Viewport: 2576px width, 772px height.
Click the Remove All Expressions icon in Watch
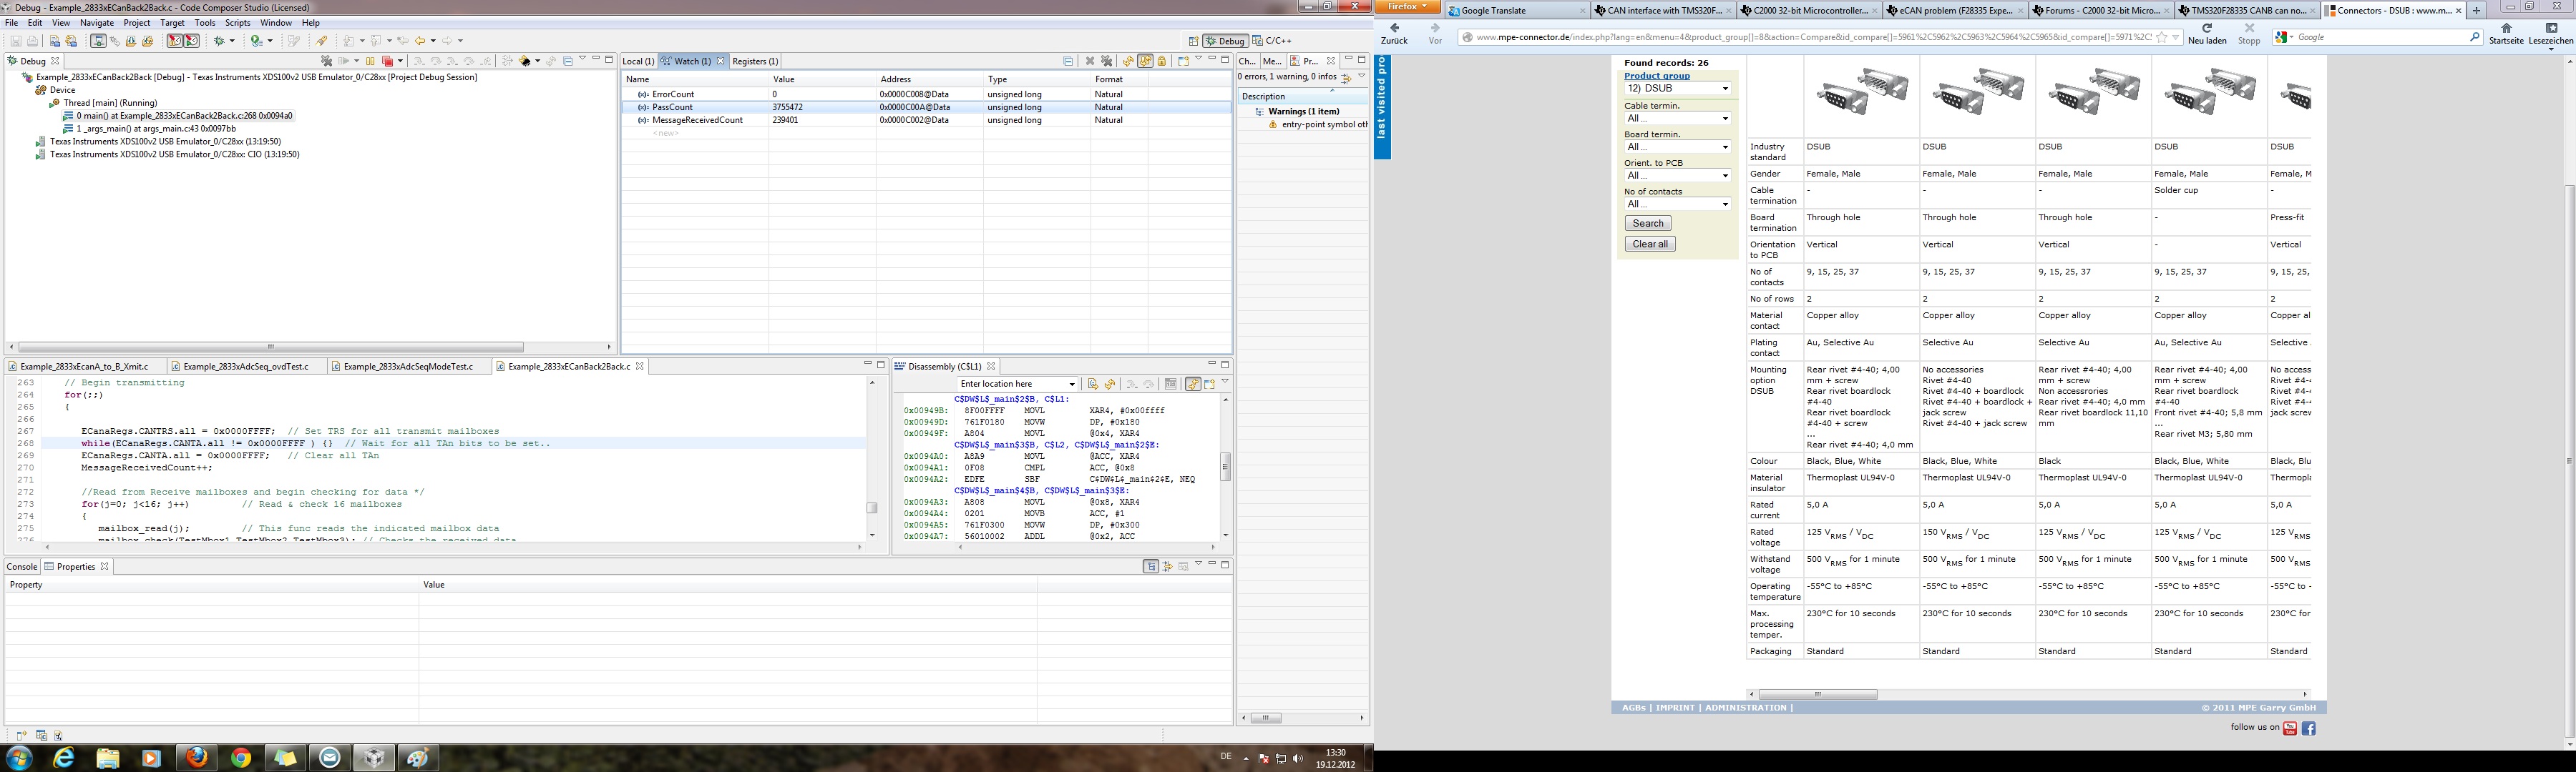coord(1107,62)
